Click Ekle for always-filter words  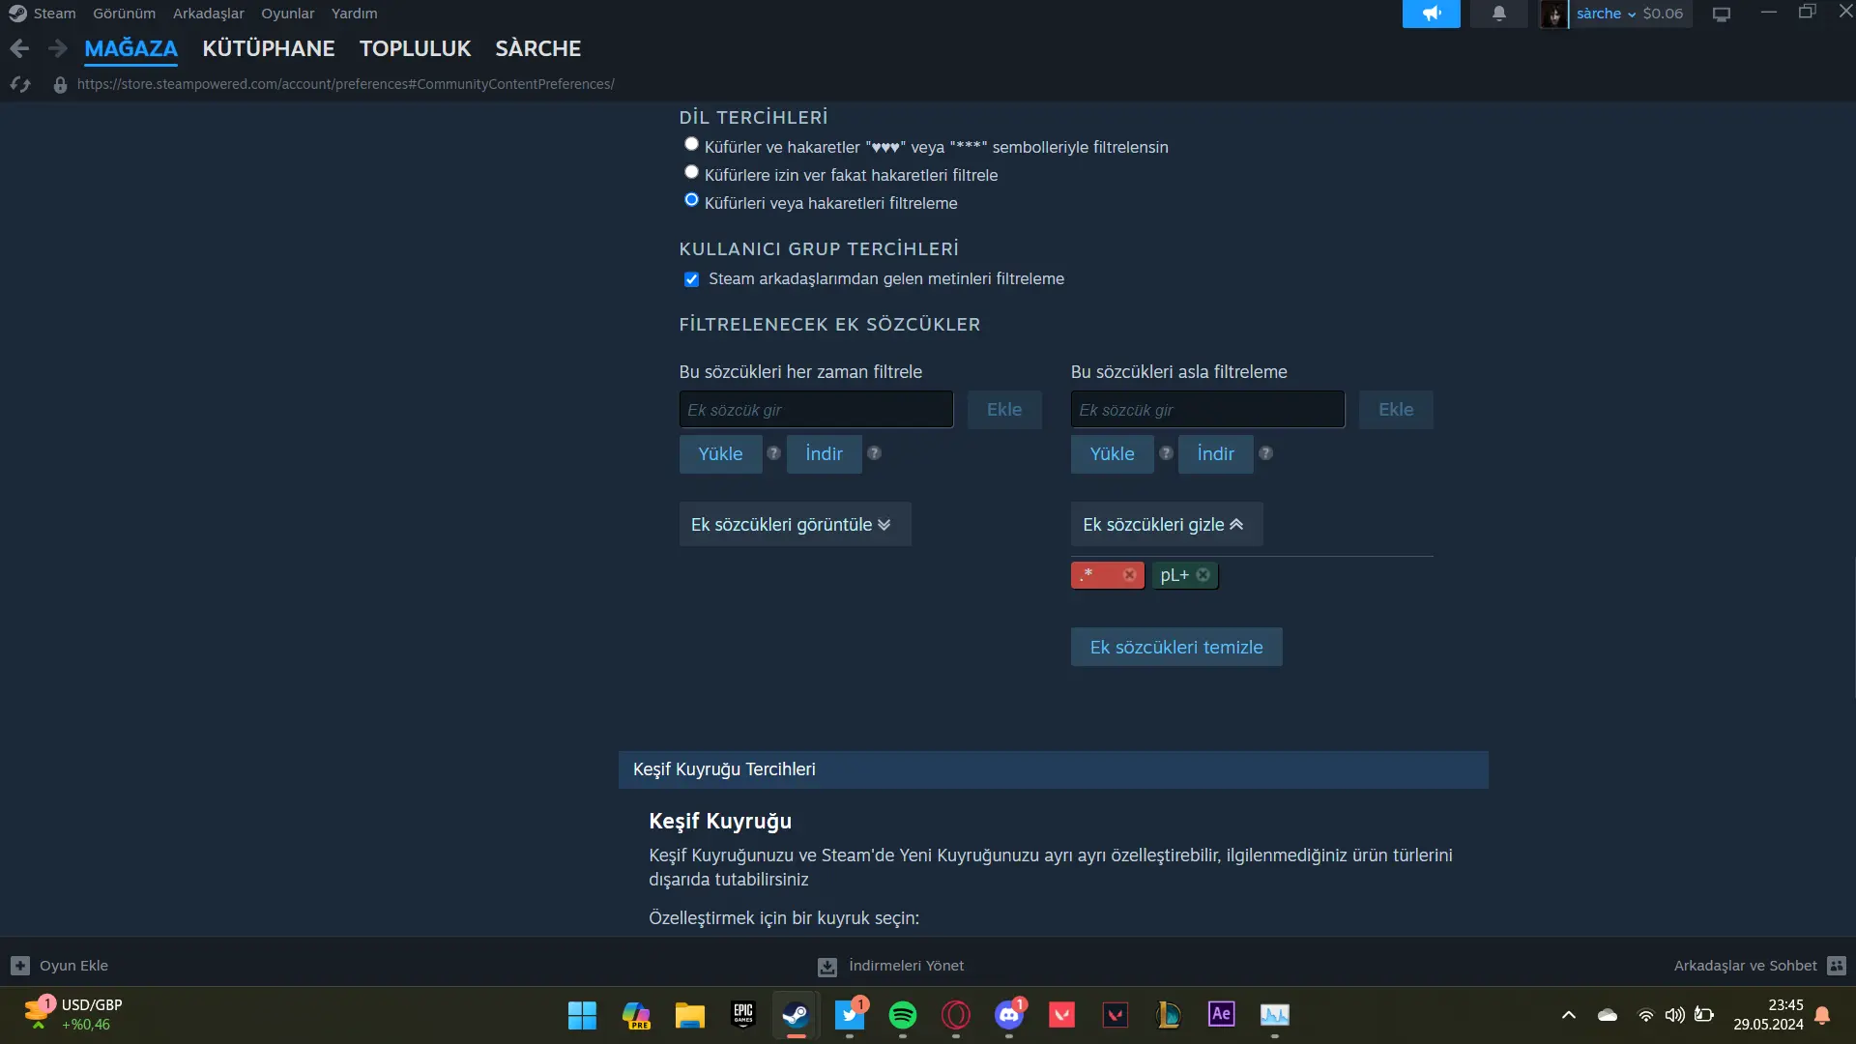1003,410
